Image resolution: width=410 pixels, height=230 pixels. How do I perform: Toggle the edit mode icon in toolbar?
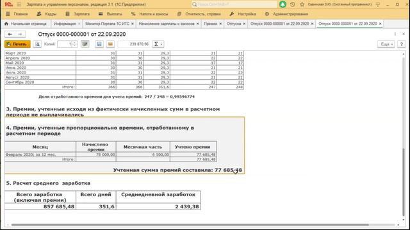coord(85,44)
